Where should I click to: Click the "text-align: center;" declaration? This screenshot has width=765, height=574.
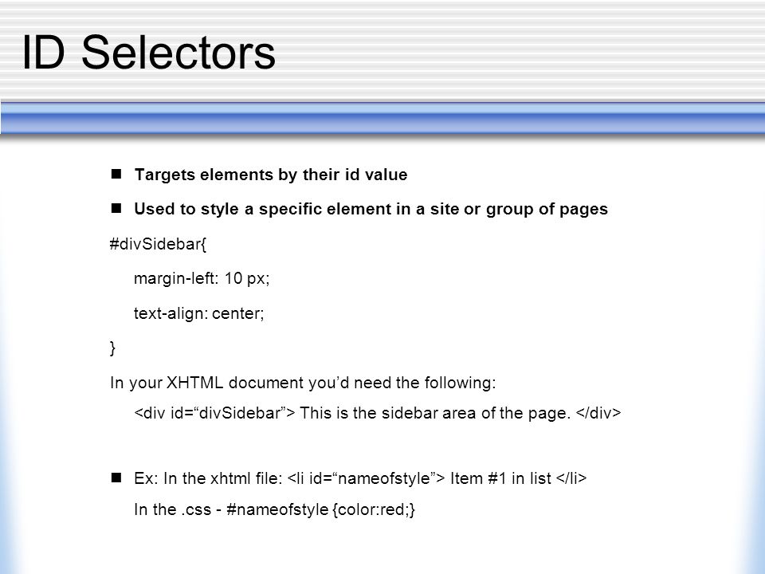(198, 313)
